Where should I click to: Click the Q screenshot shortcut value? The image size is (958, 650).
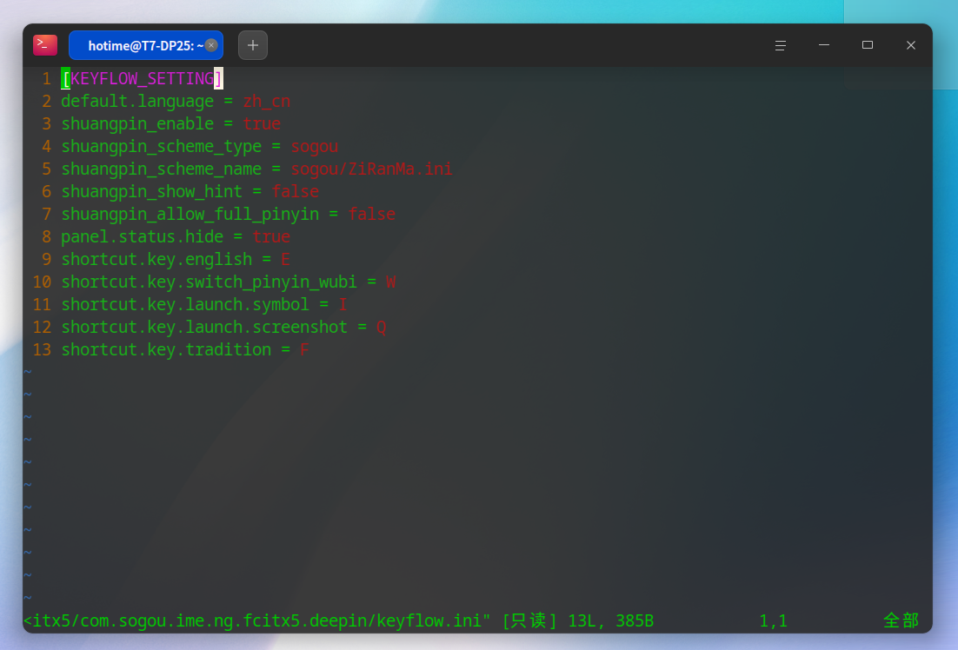tap(382, 328)
